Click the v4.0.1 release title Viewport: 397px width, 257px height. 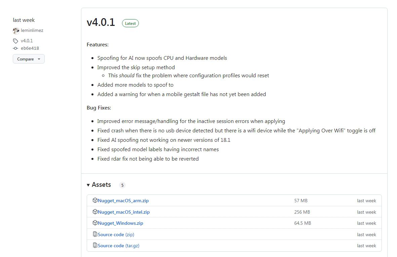tap(101, 23)
